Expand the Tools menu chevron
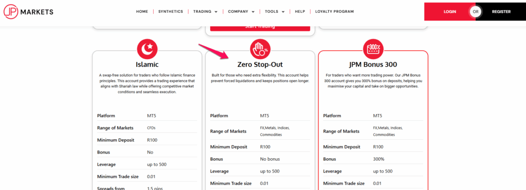 click(283, 12)
